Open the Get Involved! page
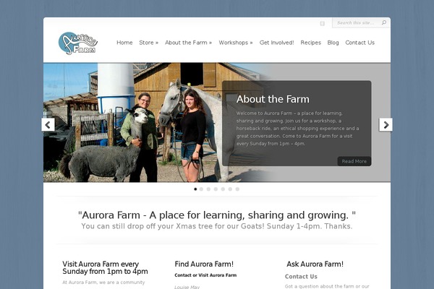Screen dimensions: 434x289 tap(276, 43)
